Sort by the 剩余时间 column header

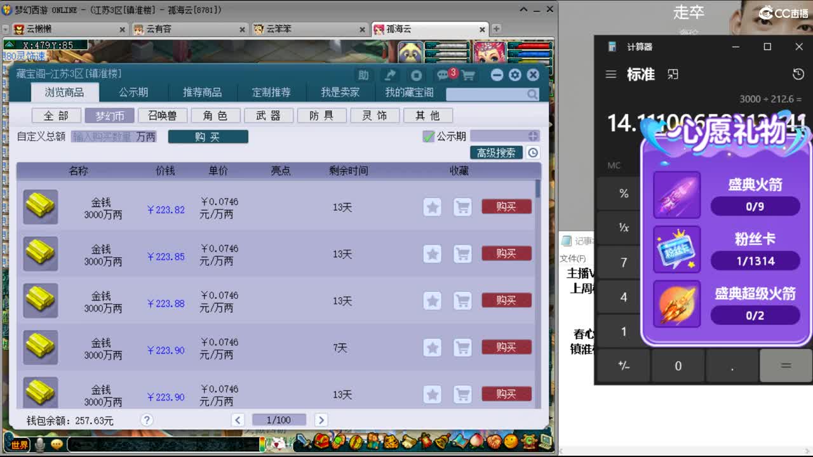348,171
